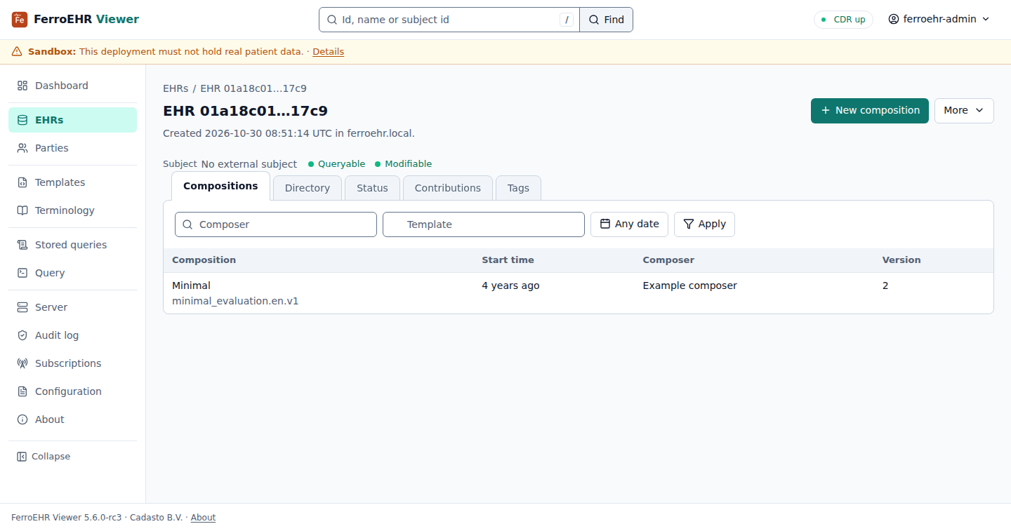Click the sandbox warning triangle icon
The width and height of the screenshot is (1011, 531).
coord(17,52)
